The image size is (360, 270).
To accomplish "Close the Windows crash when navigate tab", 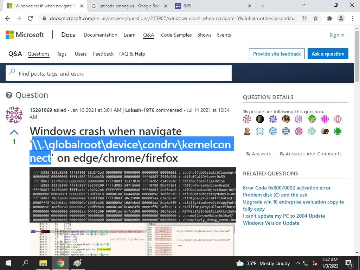I will pos(82,6).
